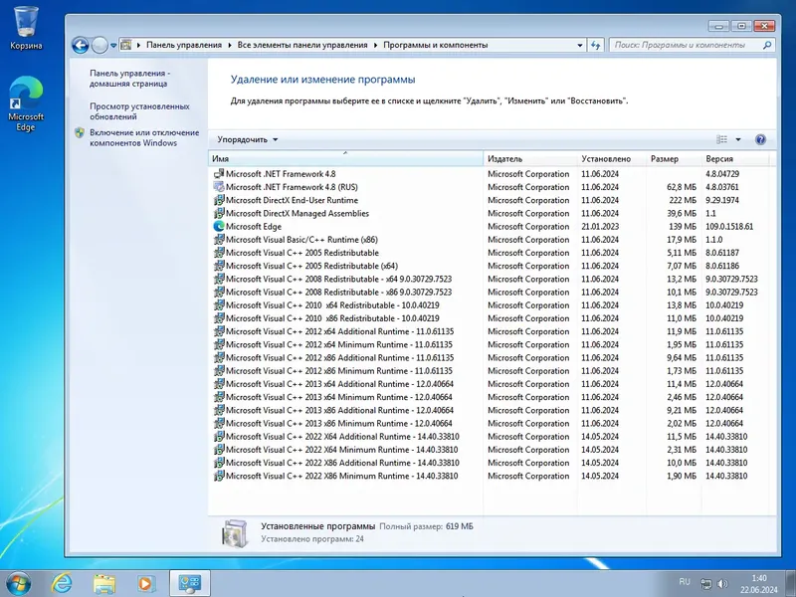This screenshot has width=796, height=597.
Task: Select 'Программы и компоненты' breadcrumb
Action: tap(435, 45)
